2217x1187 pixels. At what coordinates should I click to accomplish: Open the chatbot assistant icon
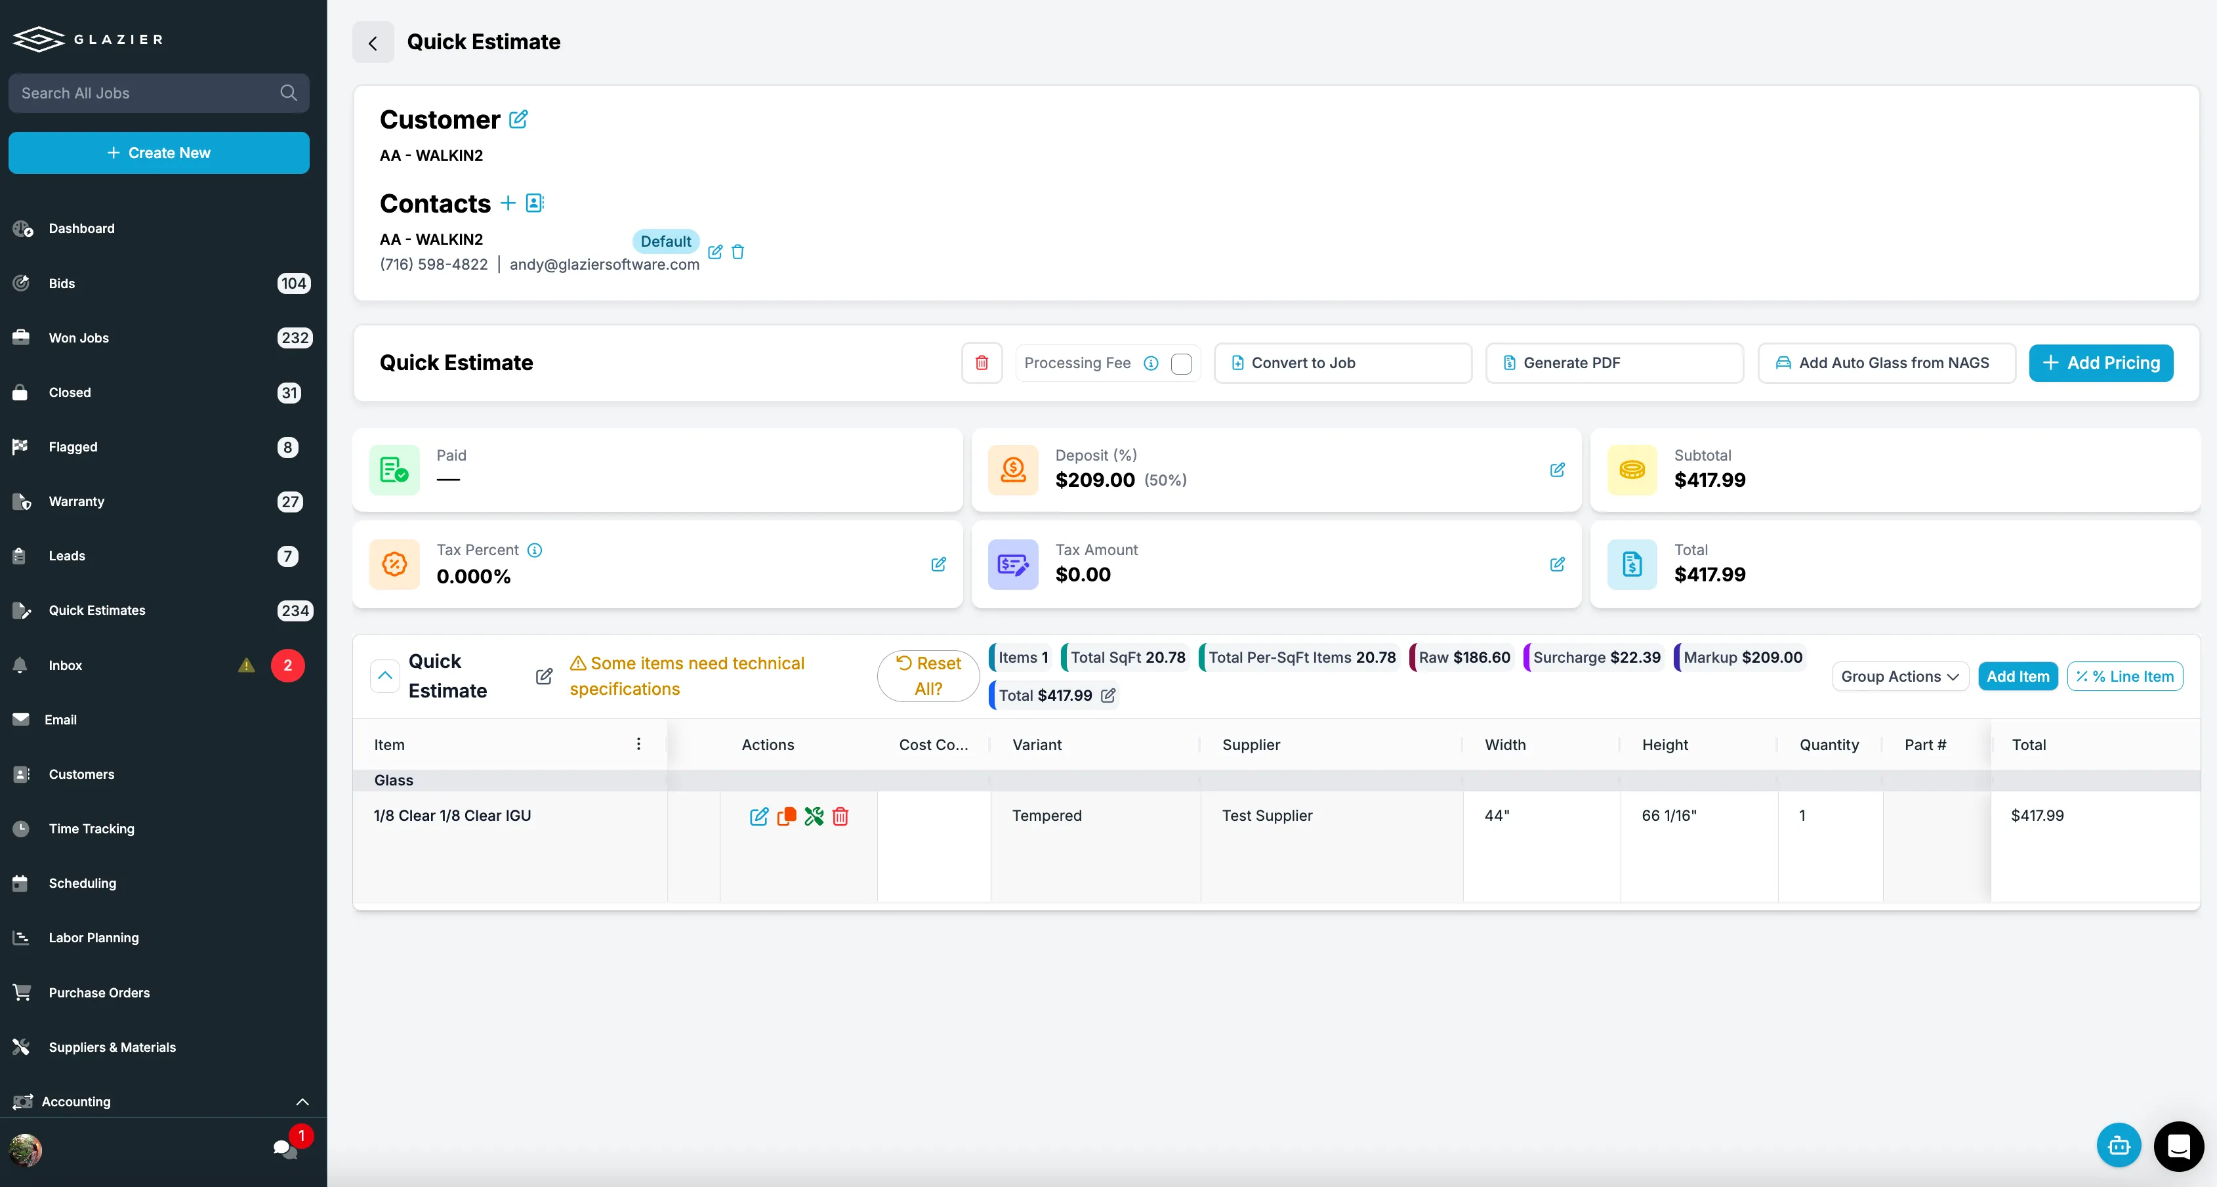2118,1146
